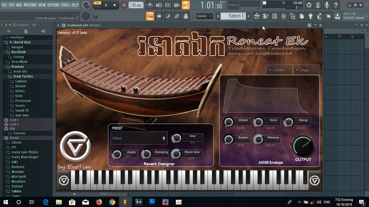Open audio editor scissors icon
Viewport: 369px width, 207px height.
click(x=318, y=5)
